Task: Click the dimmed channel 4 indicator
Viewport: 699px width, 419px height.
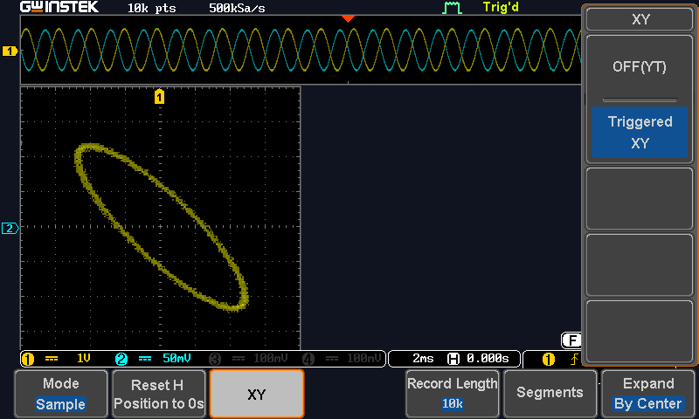Action: 342,359
